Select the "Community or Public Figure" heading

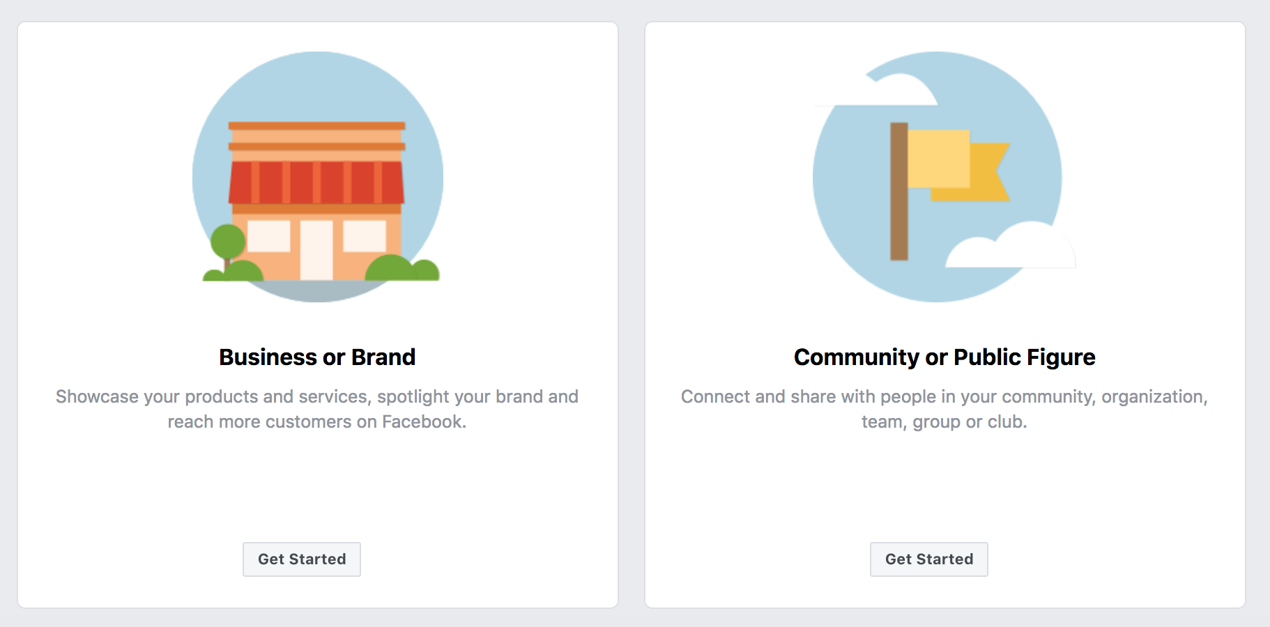coord(944,357)
